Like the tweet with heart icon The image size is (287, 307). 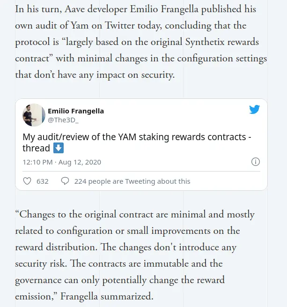27,181
